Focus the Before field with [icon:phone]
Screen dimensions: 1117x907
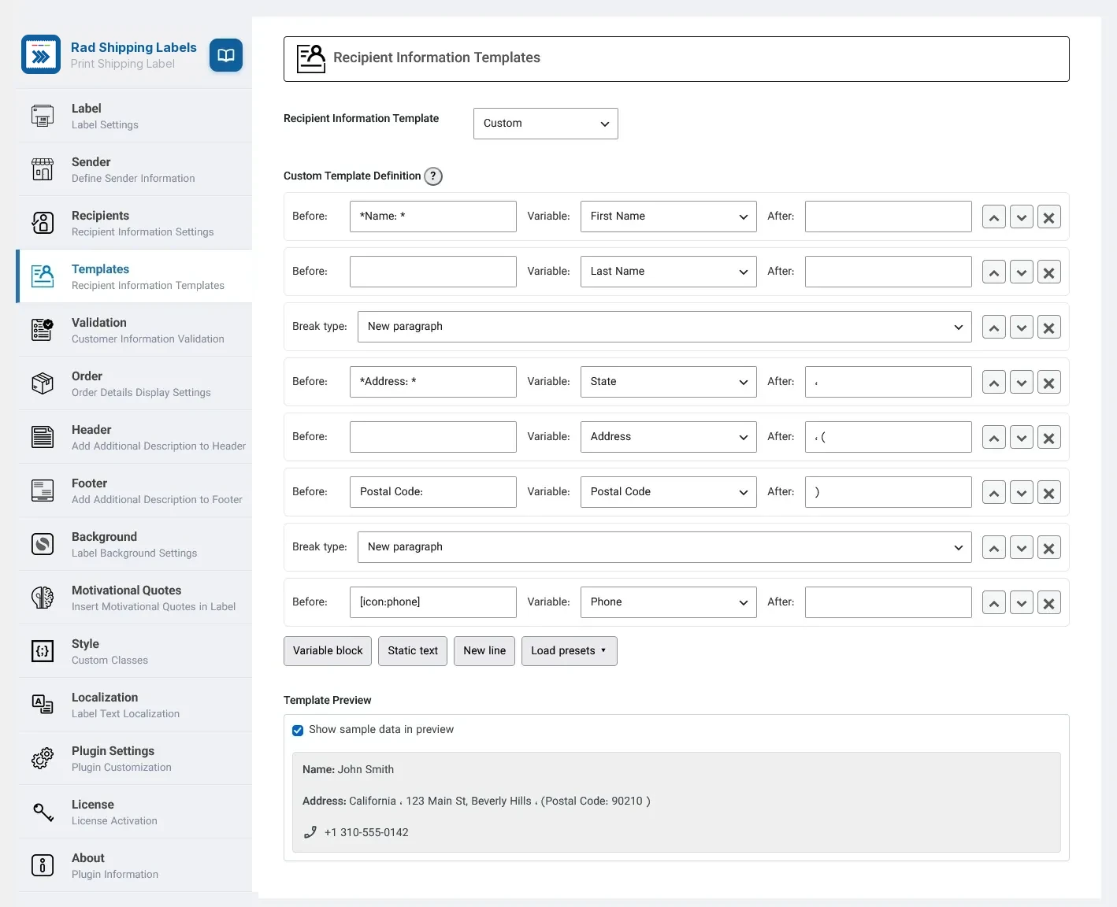pyautogui.click(x=433, y=602)
